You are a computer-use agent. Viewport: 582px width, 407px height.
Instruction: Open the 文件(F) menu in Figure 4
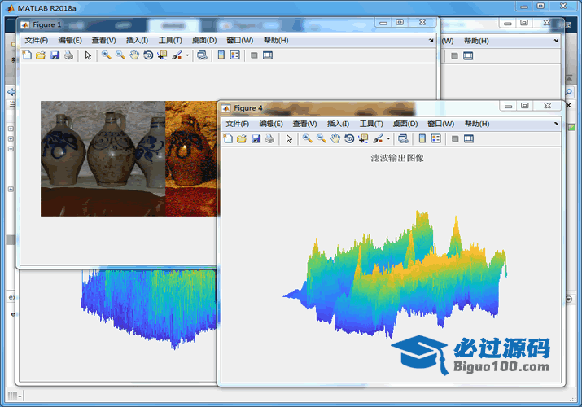[x=238, y=124]
